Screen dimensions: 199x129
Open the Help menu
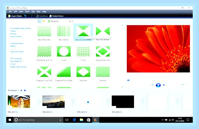coord(44,12)
